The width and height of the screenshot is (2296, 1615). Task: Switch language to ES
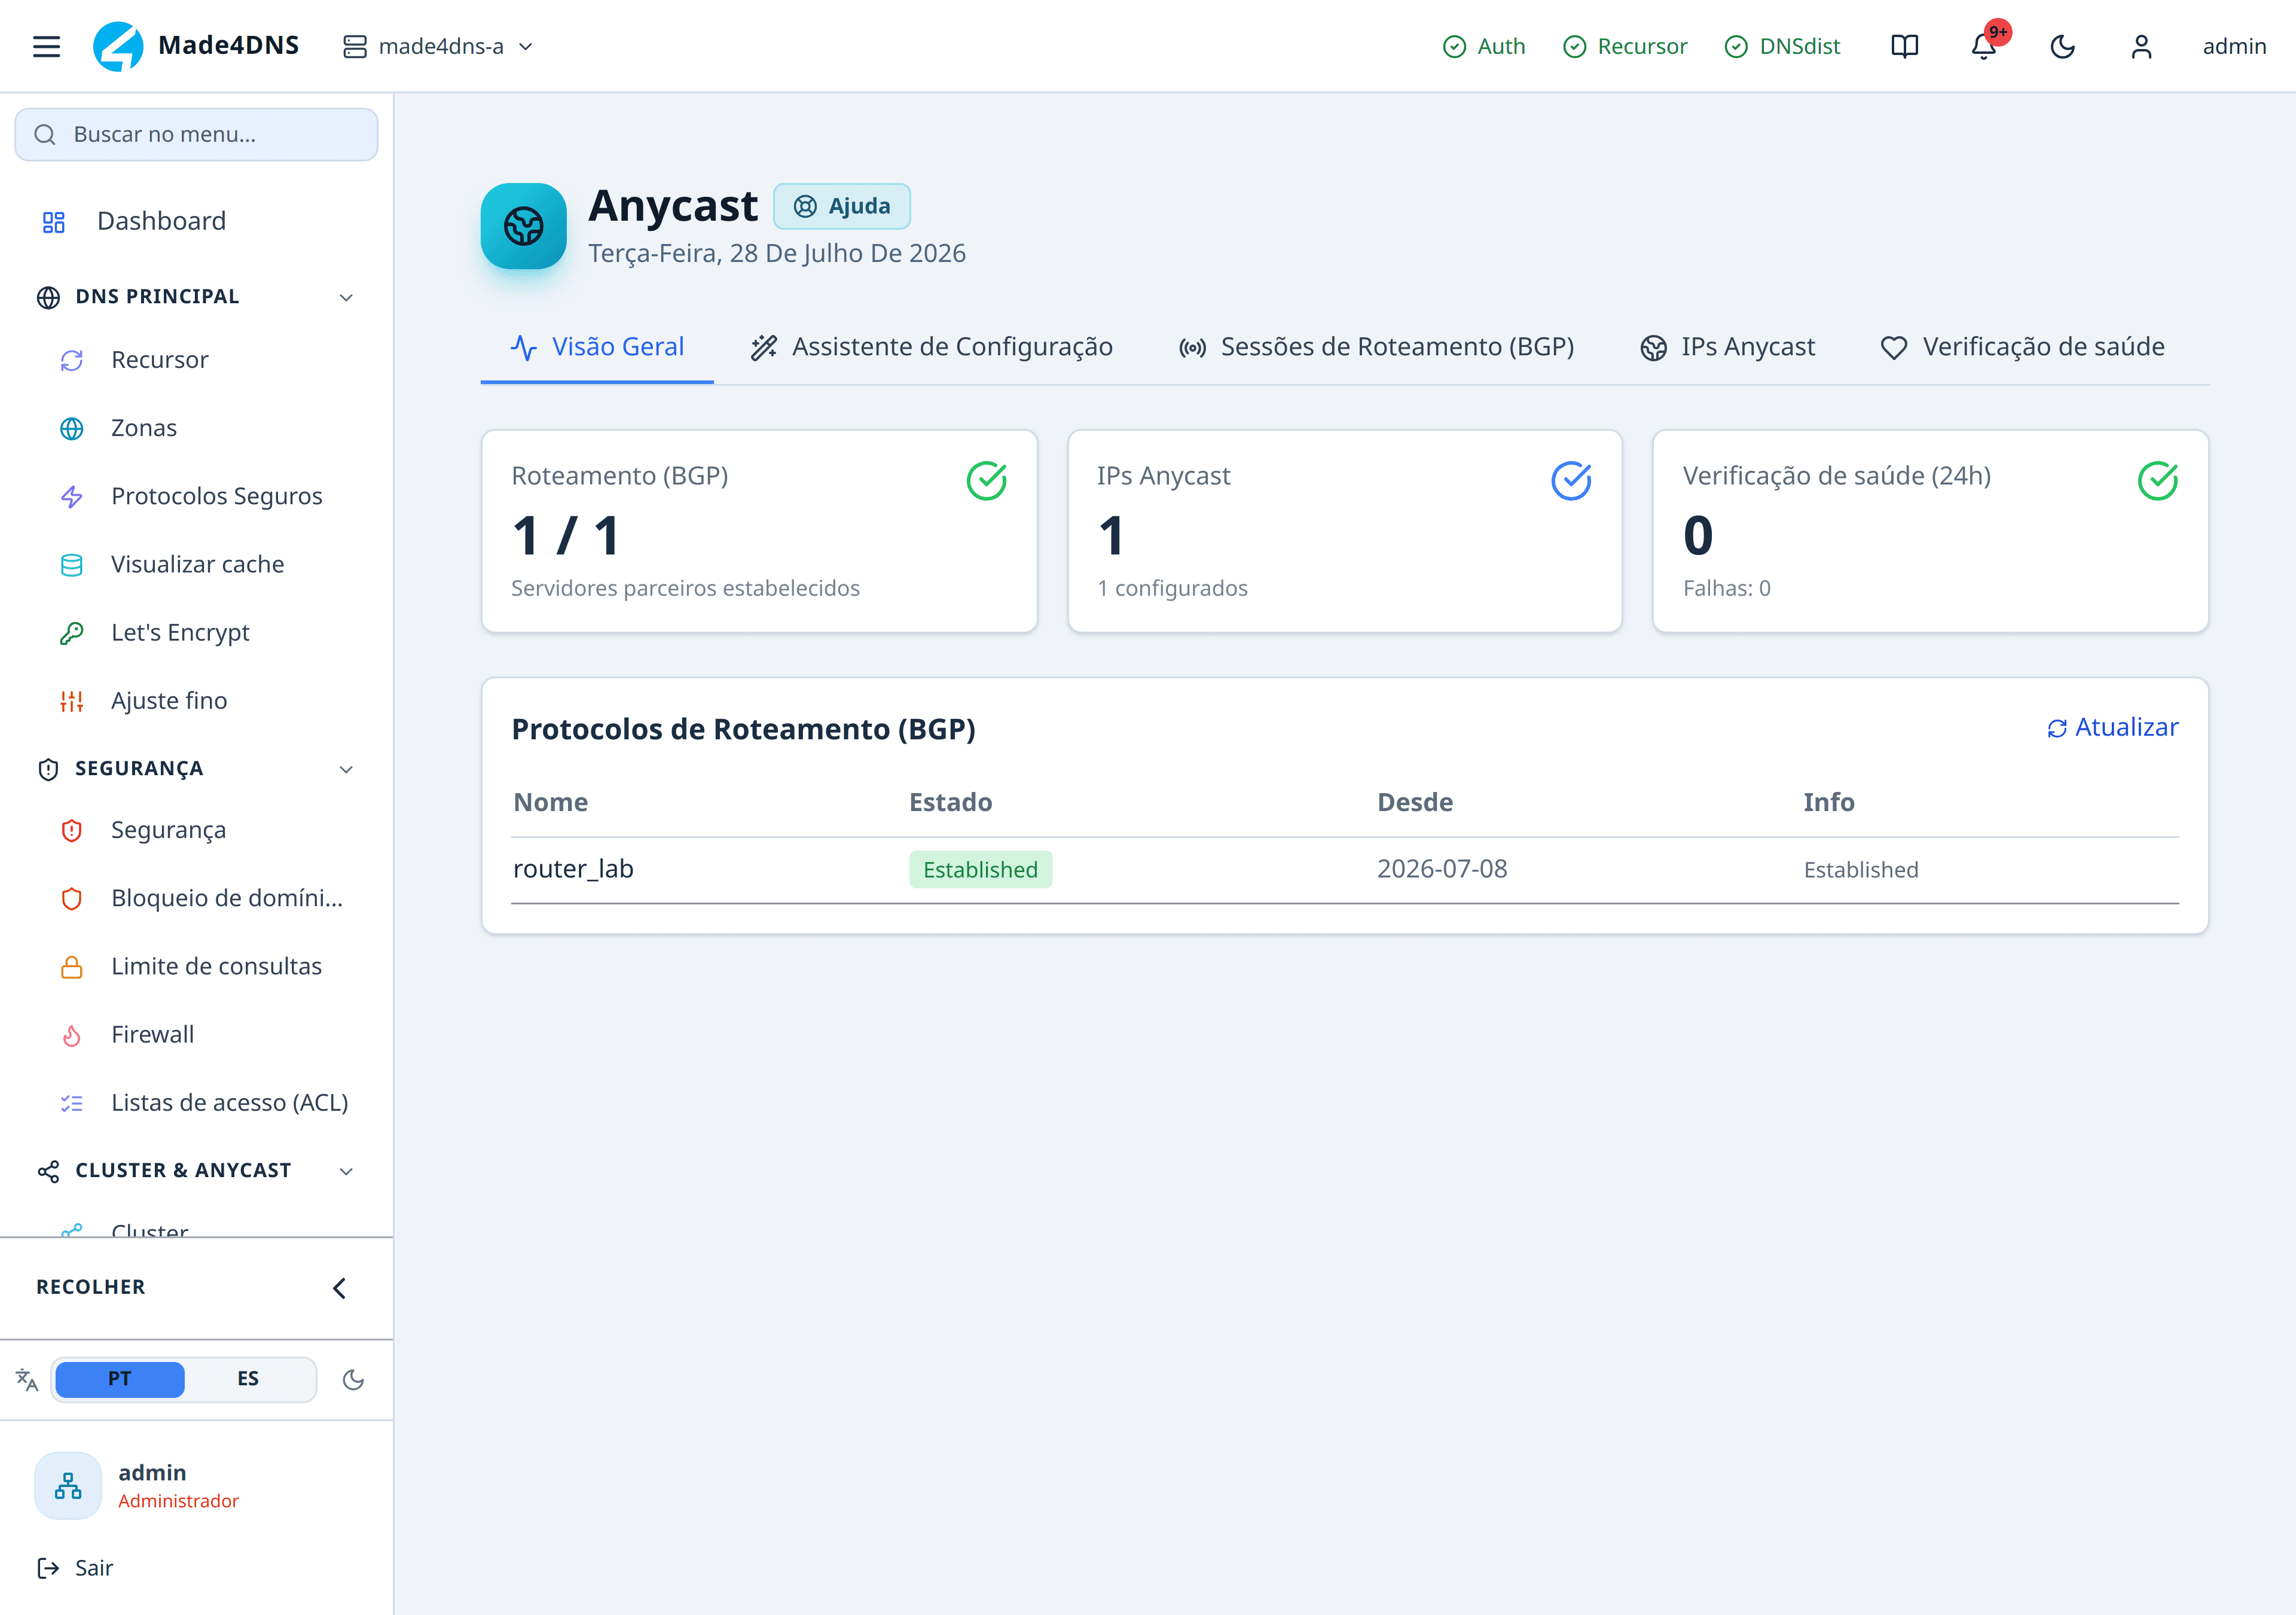pyautogui.click(x=248, y=1379)
